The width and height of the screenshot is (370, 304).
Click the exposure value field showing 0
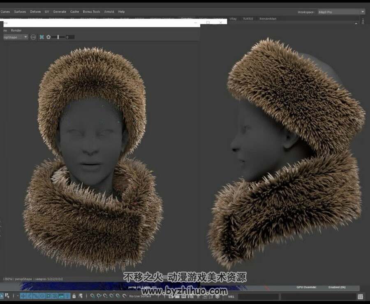70,37
